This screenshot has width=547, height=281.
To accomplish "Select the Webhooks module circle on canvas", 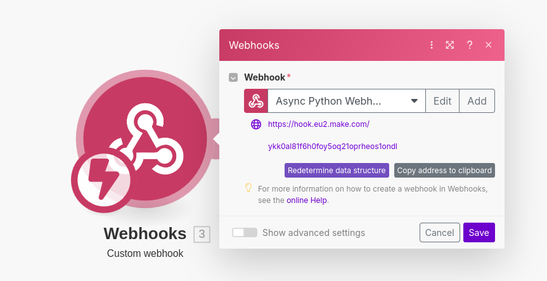I will (x=145, y=138).
